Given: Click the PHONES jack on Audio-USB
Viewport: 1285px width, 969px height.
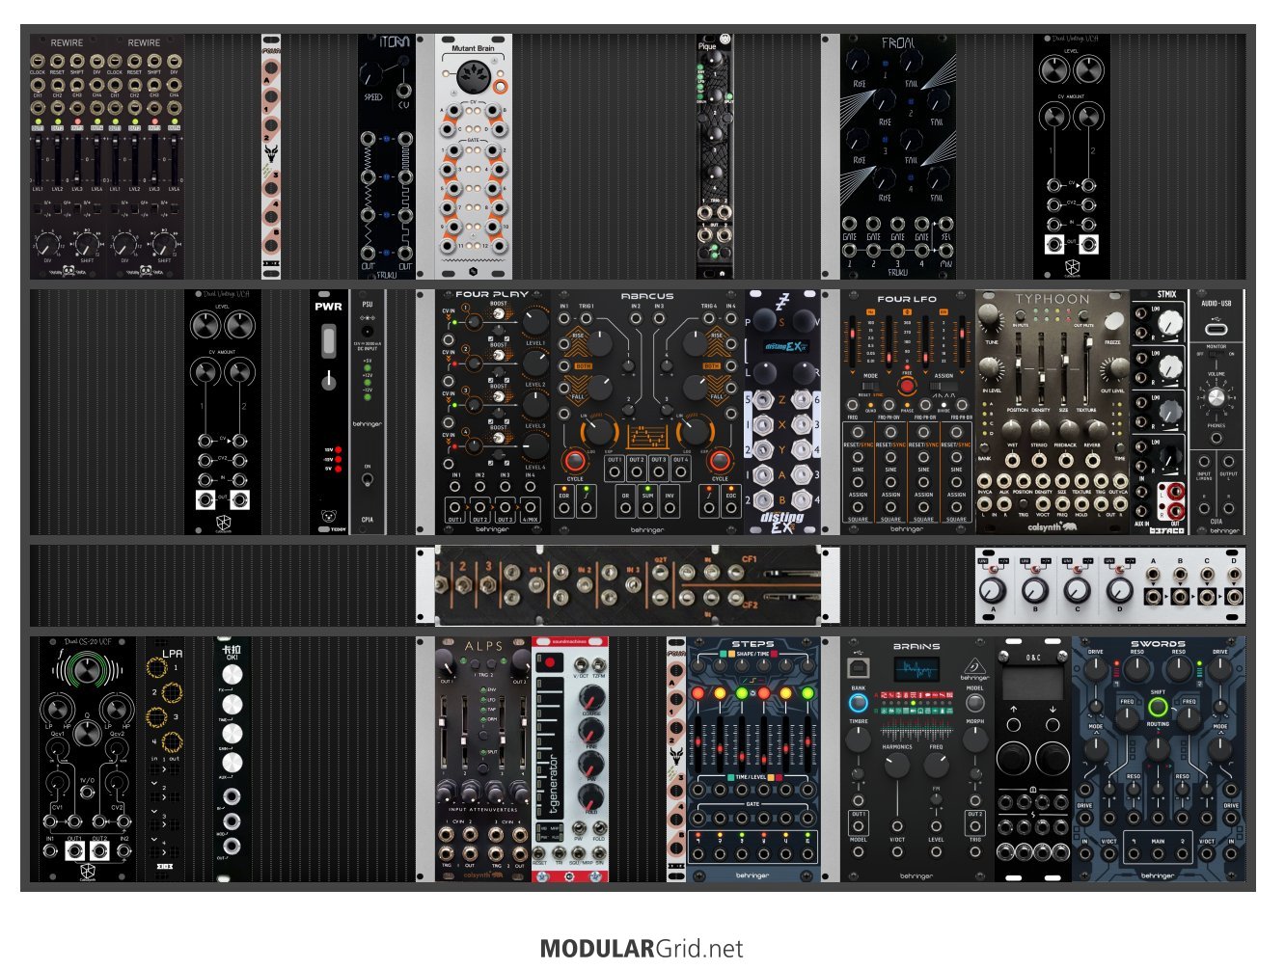Looking at the screenshot, I should click(1217, 438).
